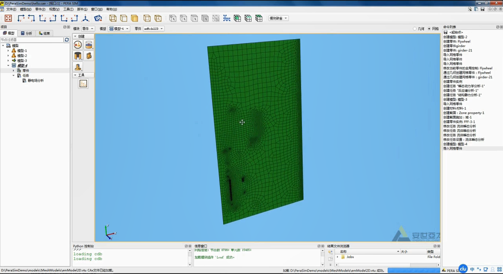Open the 工具(T) menu
The image size is (503, 274).
pos(68,9)
